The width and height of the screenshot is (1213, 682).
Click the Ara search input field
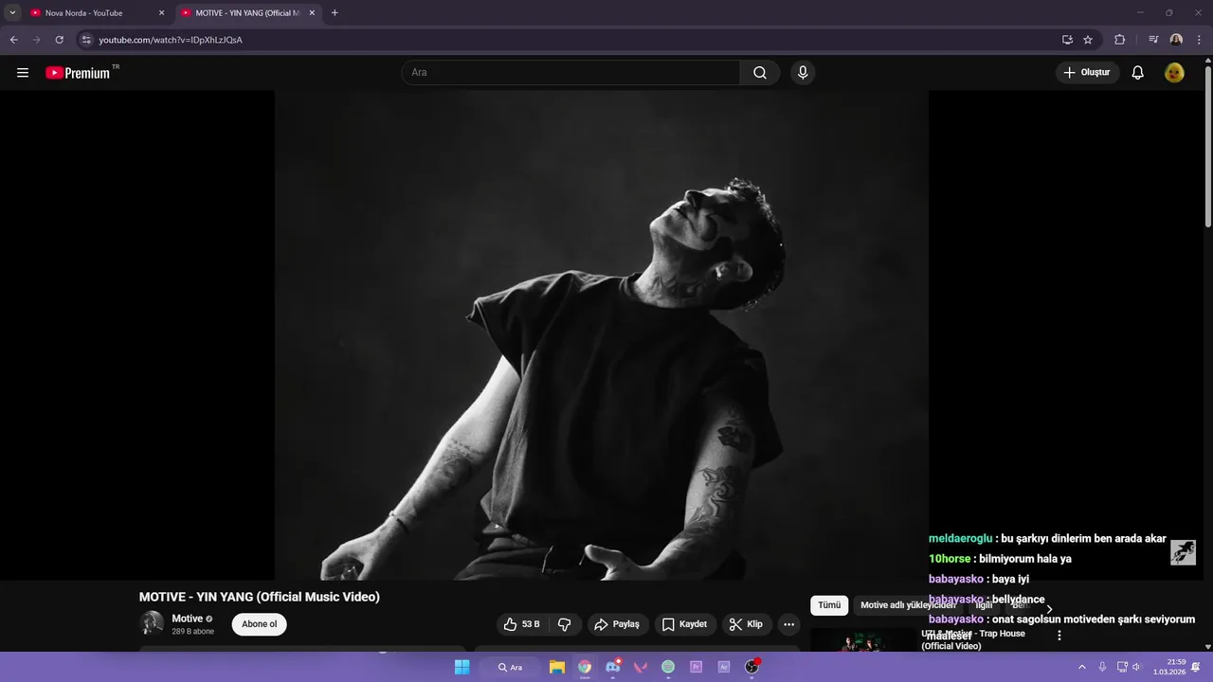click(570, 73)
